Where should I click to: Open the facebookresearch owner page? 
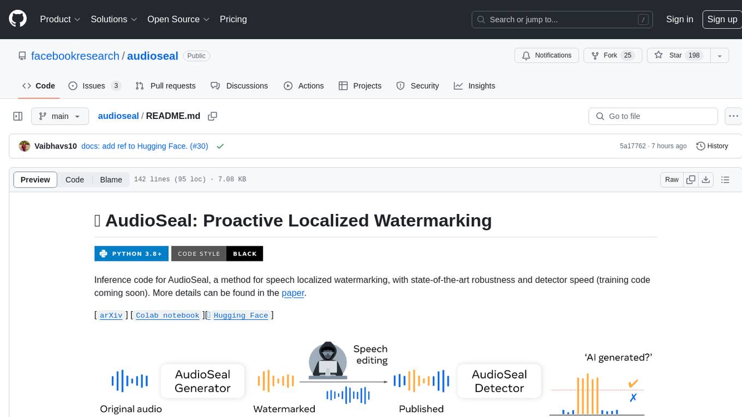[x=75, y=56]
